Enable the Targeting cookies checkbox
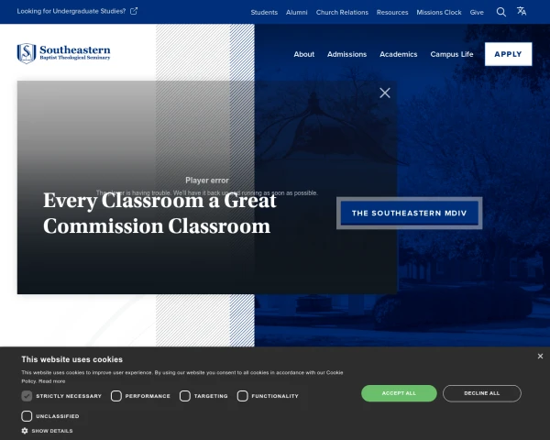The image size is (550, 440). point(185,396)
